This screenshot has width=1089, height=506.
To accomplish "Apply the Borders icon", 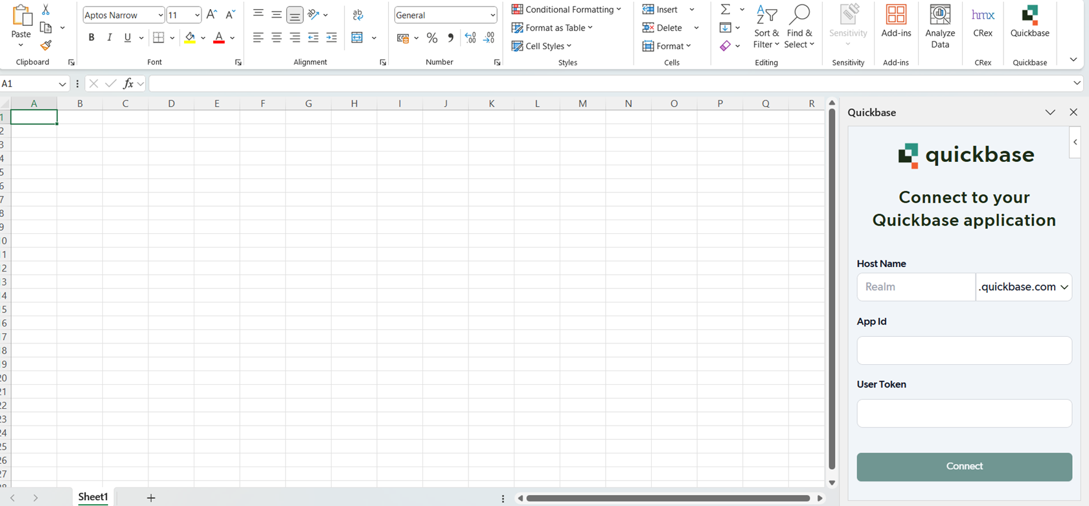I will pos(159,38).
